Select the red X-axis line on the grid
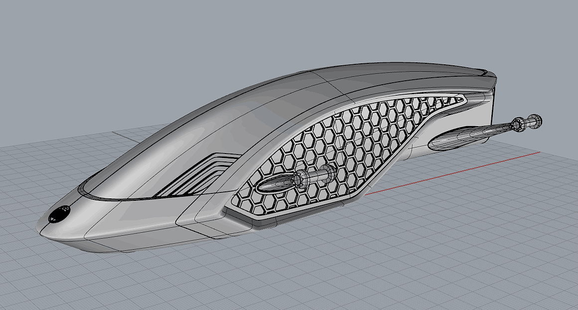This screenshot has height=310, width=578. click(448, 174)
